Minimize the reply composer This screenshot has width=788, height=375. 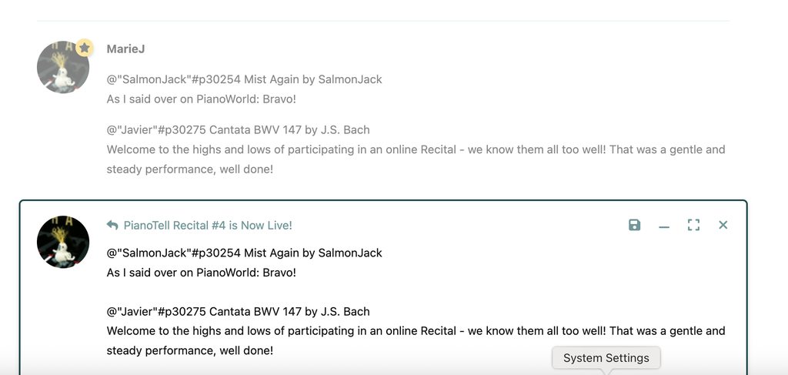[664, 226]
